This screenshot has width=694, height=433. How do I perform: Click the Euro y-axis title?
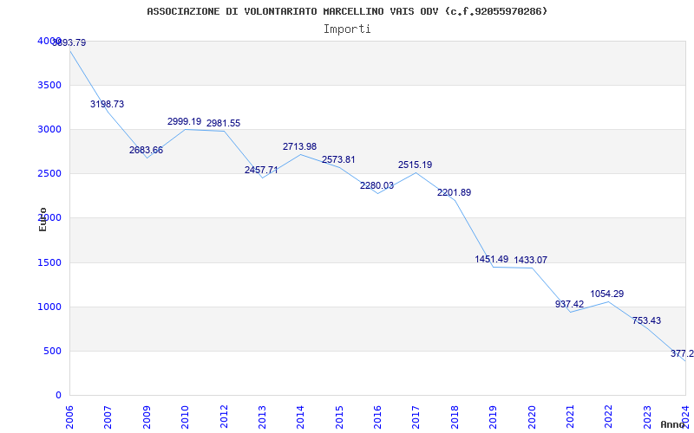[x=43, y=219]
